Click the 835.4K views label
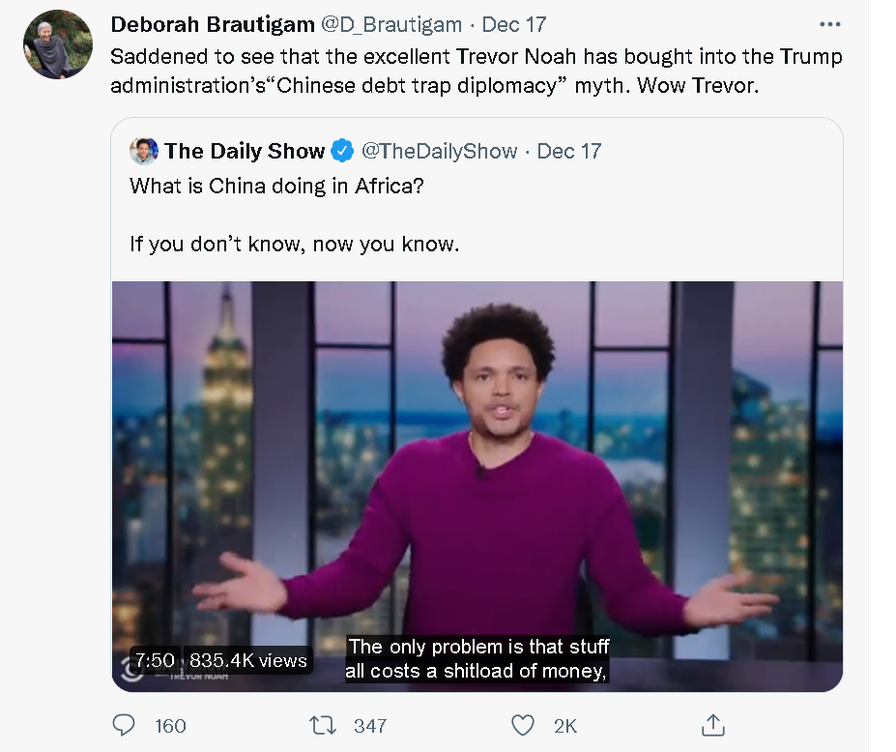Image resolution: width=896 pixels, height=752 pixels. click(x=248, y=660)
